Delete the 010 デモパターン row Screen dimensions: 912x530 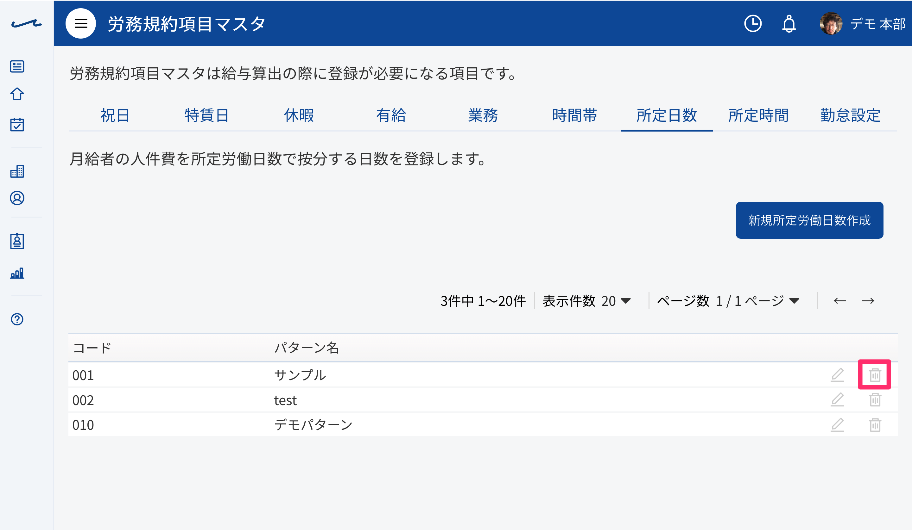875,424
